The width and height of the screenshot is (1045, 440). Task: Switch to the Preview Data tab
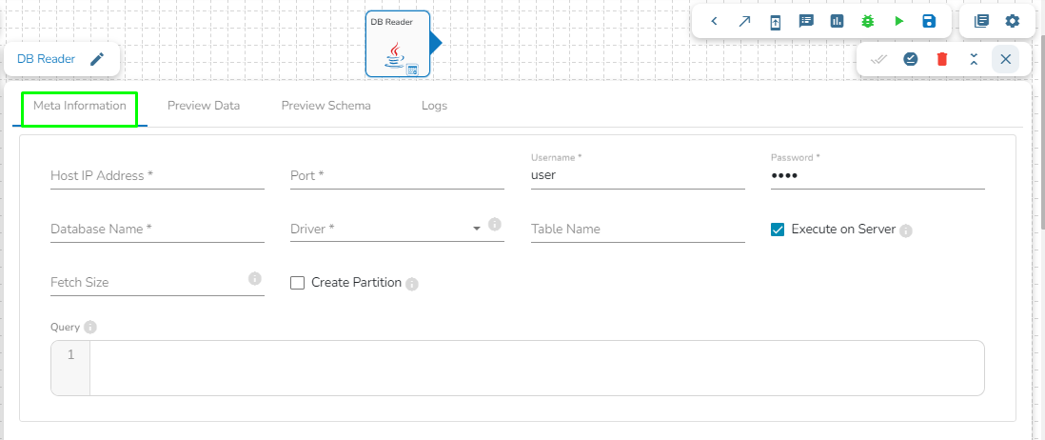204,106
